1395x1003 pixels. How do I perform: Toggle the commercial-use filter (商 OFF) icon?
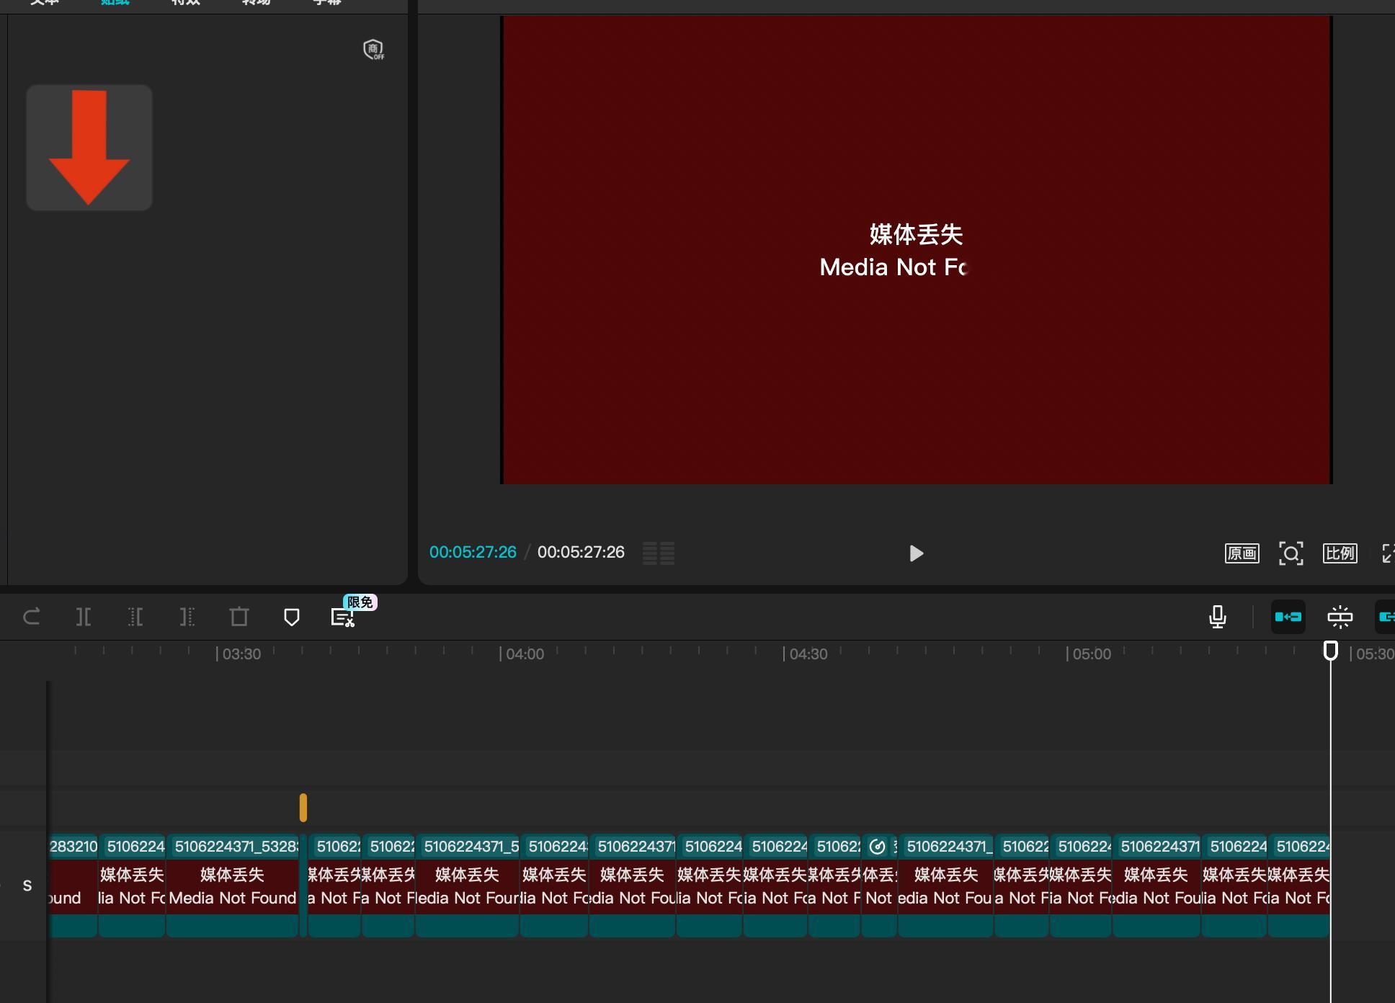click(373, 50)
